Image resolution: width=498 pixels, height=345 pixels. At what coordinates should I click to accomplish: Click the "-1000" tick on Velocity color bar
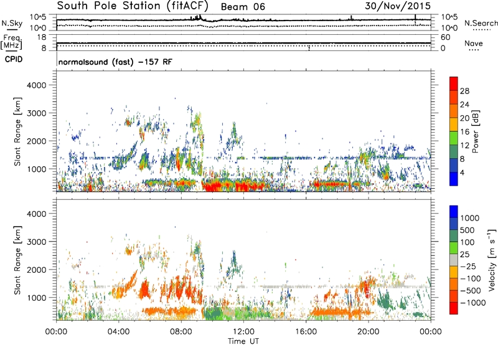[472, 303]
